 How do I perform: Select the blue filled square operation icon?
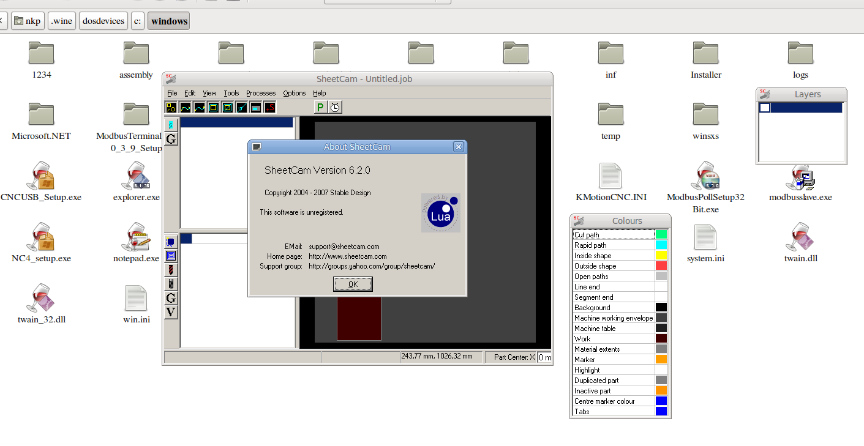click(x=171, y=242)
